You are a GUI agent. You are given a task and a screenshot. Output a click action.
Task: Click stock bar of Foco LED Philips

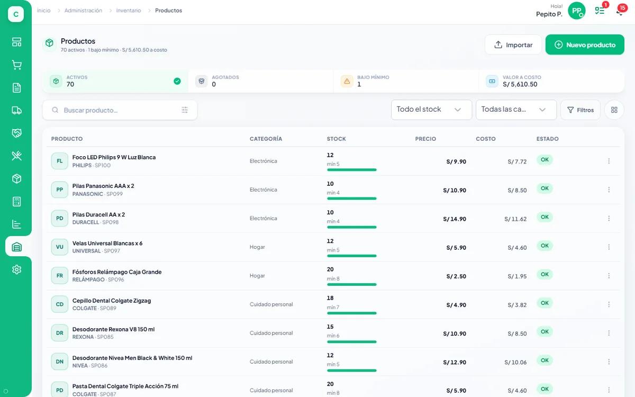352,170
